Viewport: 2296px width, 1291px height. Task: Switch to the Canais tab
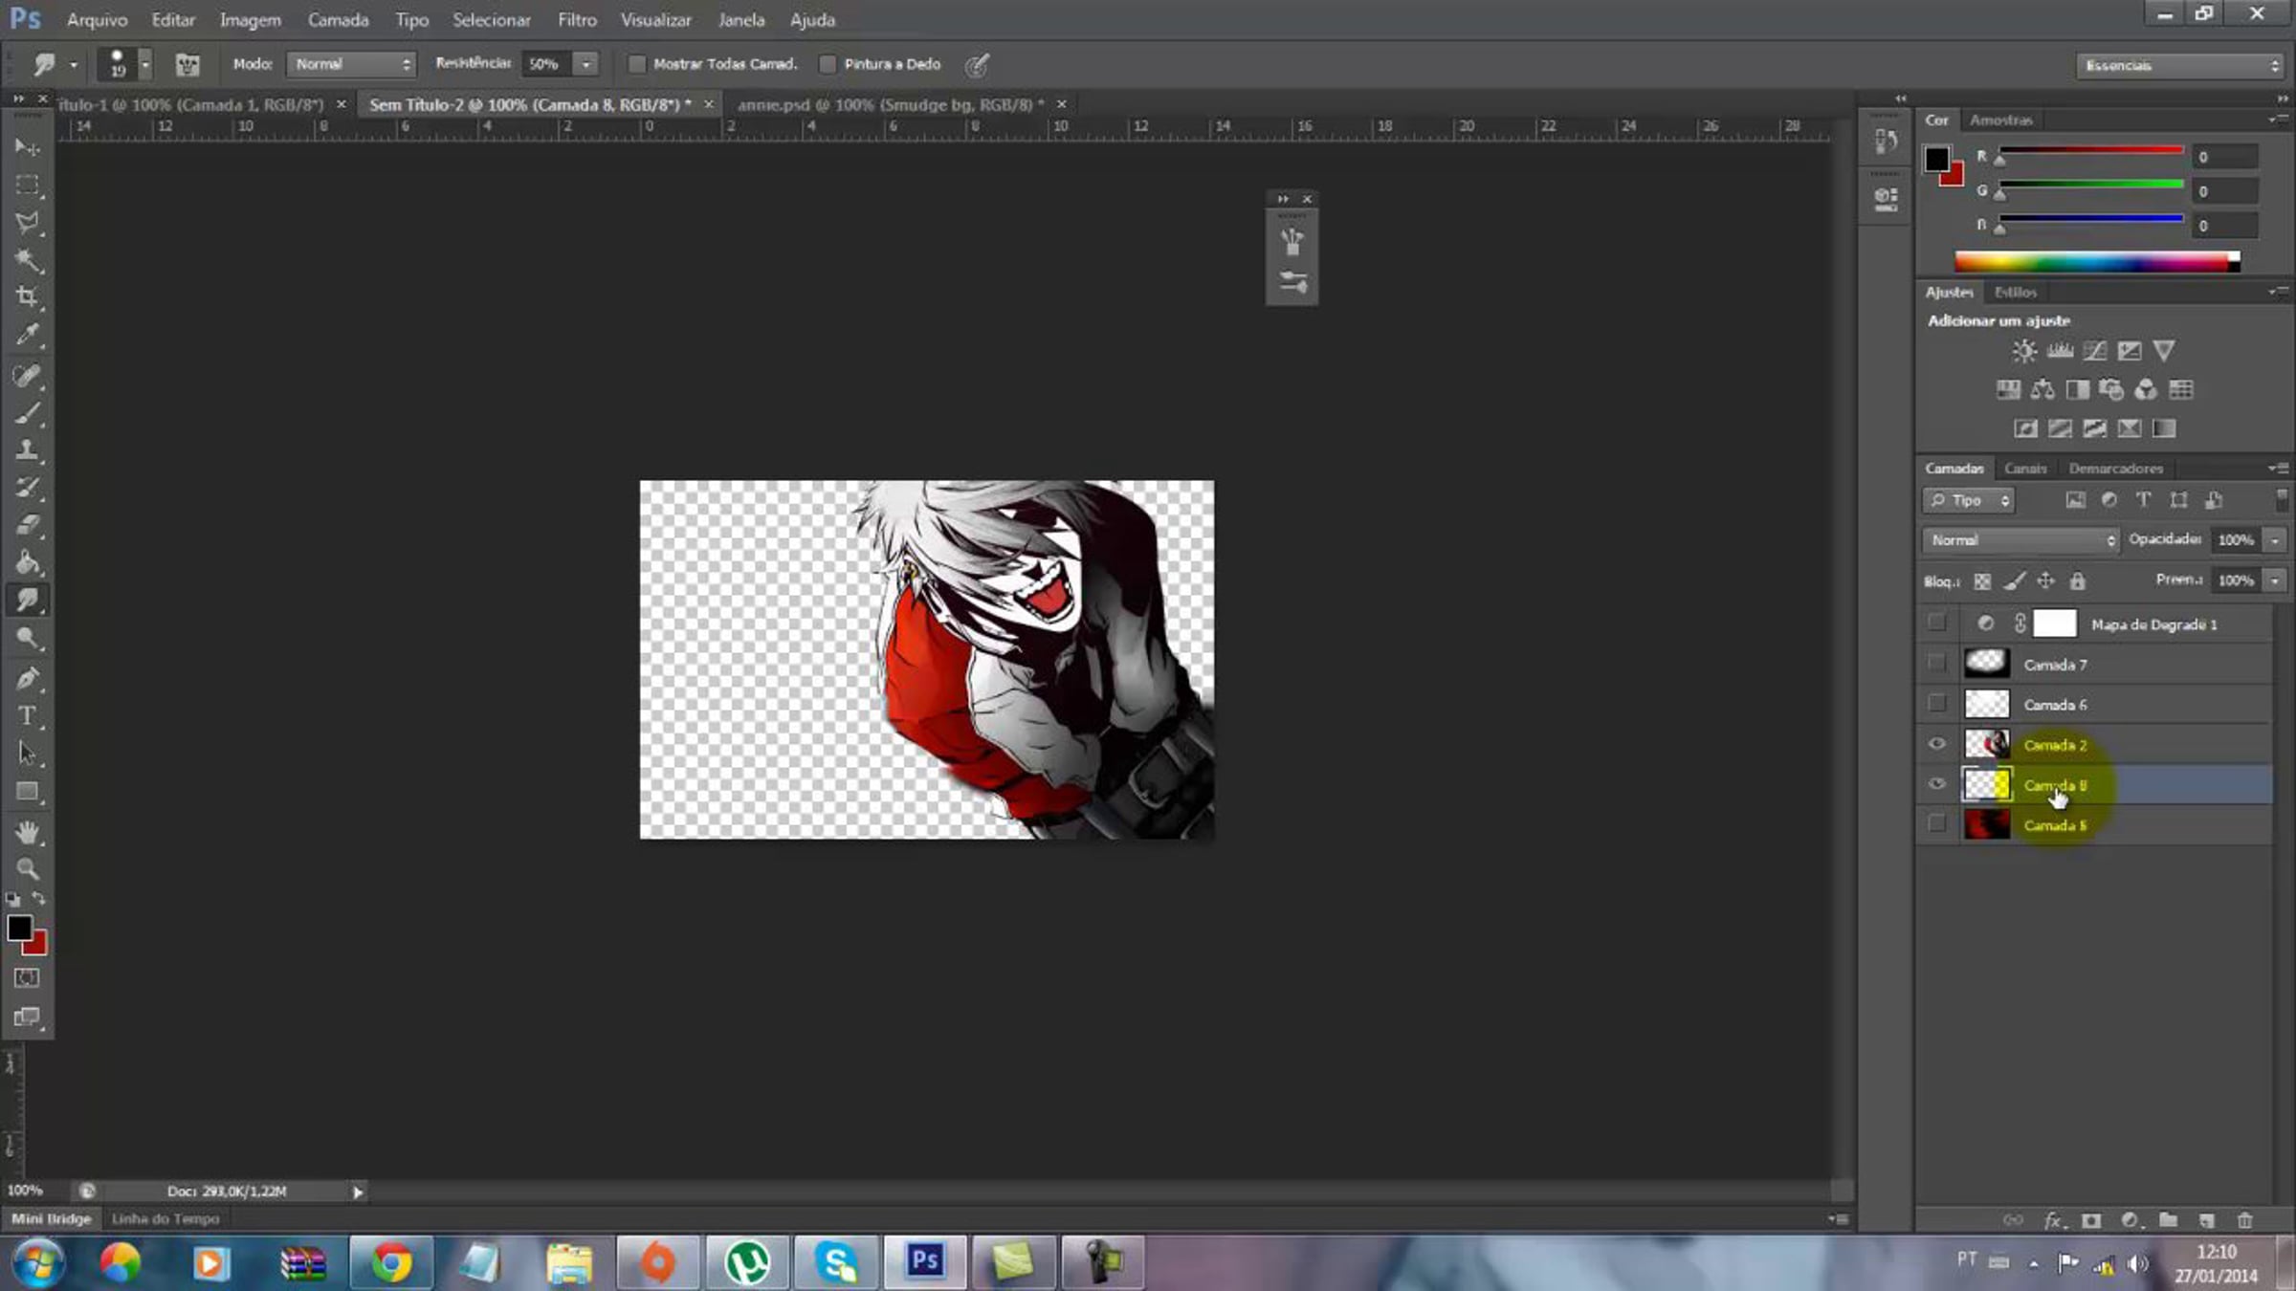click(2025, 469)
